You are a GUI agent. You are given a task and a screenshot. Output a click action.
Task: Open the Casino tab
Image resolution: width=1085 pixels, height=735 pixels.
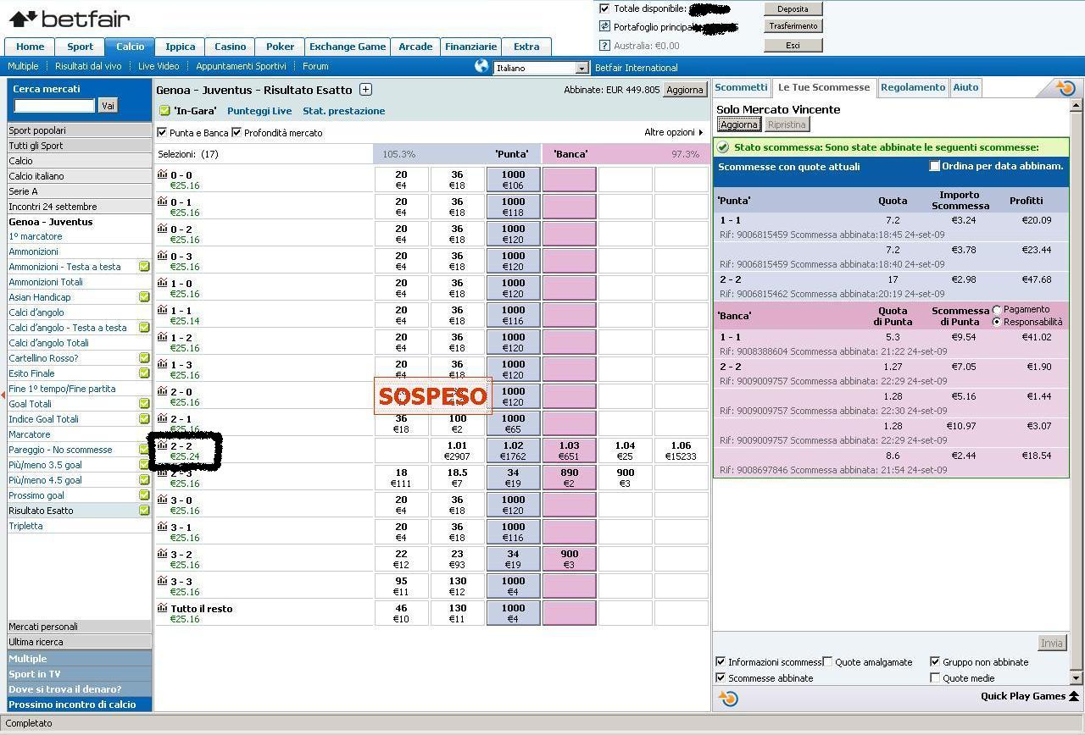230,47
